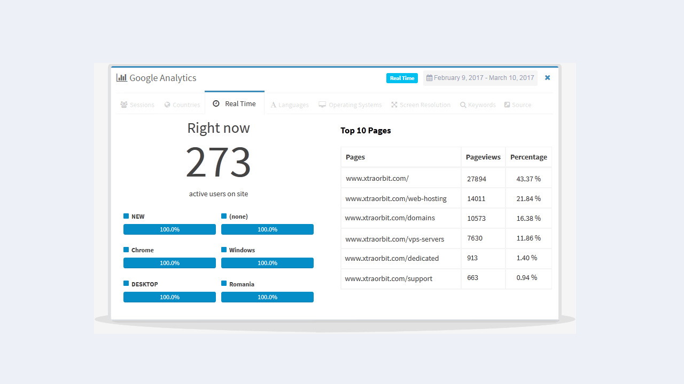Viewport: 684px width, 384px height.
Task: Click the Screen Resolution arrows icon
Action: click(394, 105)
